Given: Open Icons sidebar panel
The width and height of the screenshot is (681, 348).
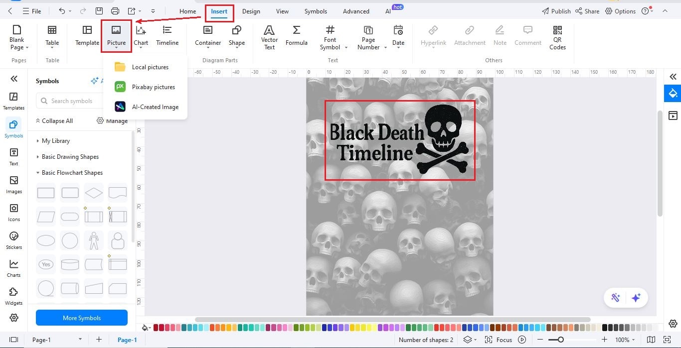Looking at the screenshot, I should point(13,213).
